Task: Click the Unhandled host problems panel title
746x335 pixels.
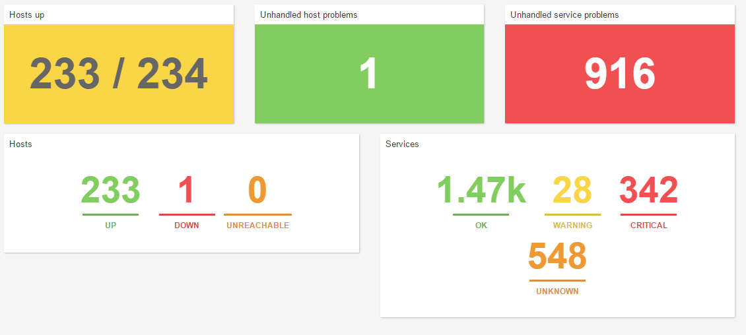Action: [308, 15]
